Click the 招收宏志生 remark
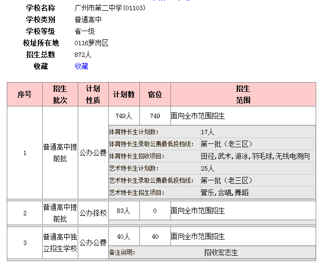Viewport: 321px width, 262px height. click(x=221, y=252)
